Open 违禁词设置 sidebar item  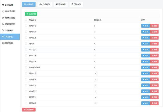point(10,11)
